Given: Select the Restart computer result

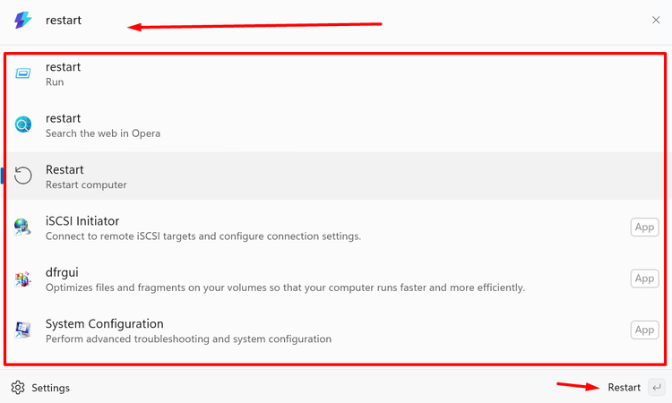Looking at the screenshot, I should [335, 176].
